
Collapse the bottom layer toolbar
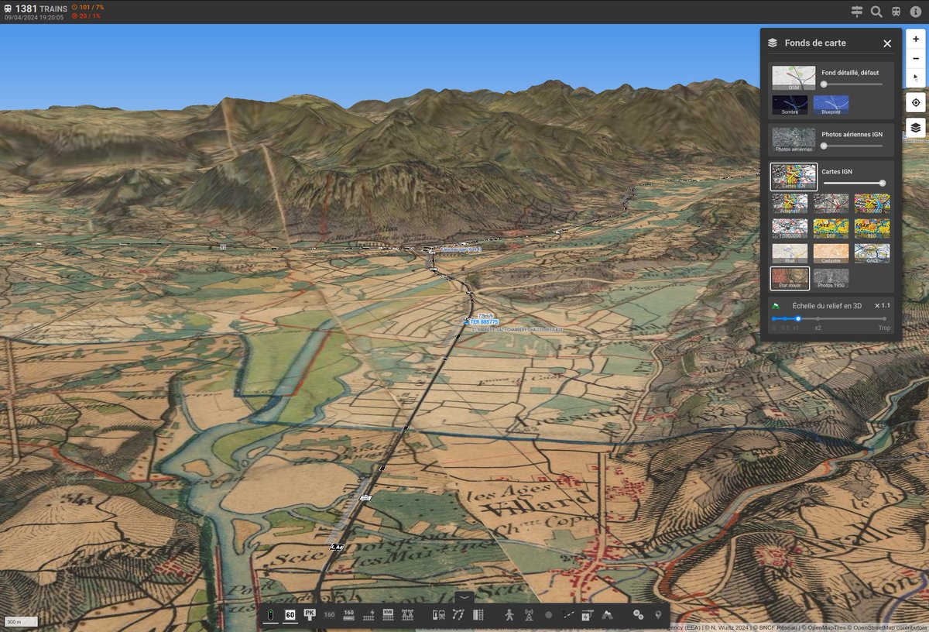coord(464,597)
